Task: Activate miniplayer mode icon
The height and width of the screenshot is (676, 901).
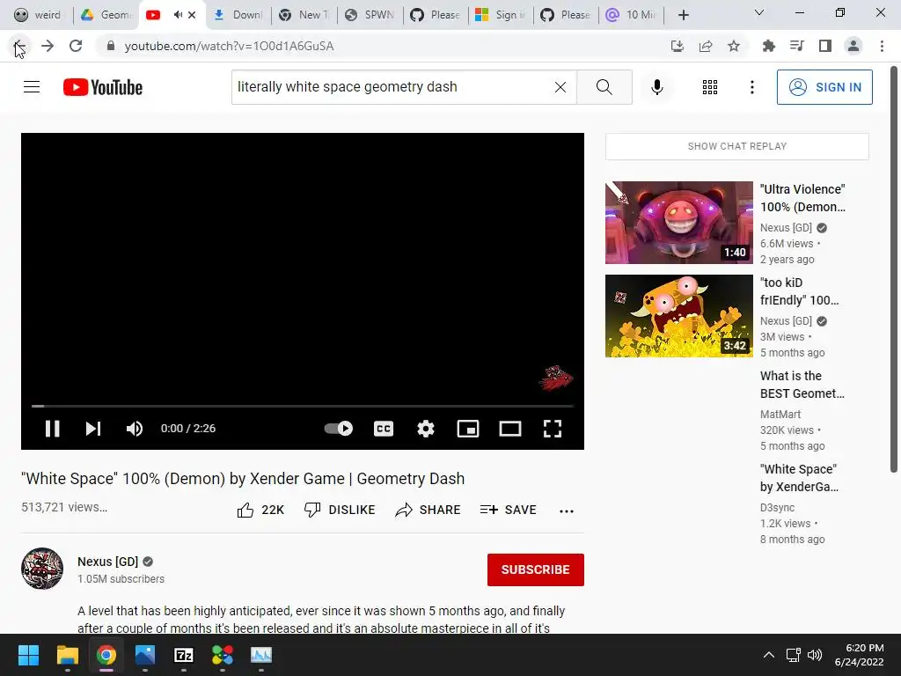Action: point(468,429)
